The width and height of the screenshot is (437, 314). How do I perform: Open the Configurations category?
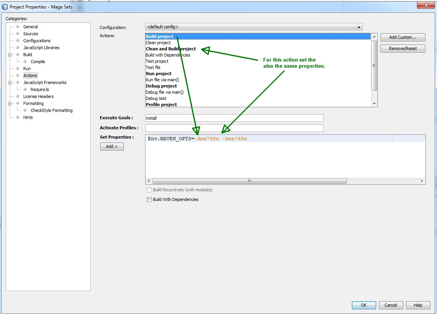tap(37, 41)
